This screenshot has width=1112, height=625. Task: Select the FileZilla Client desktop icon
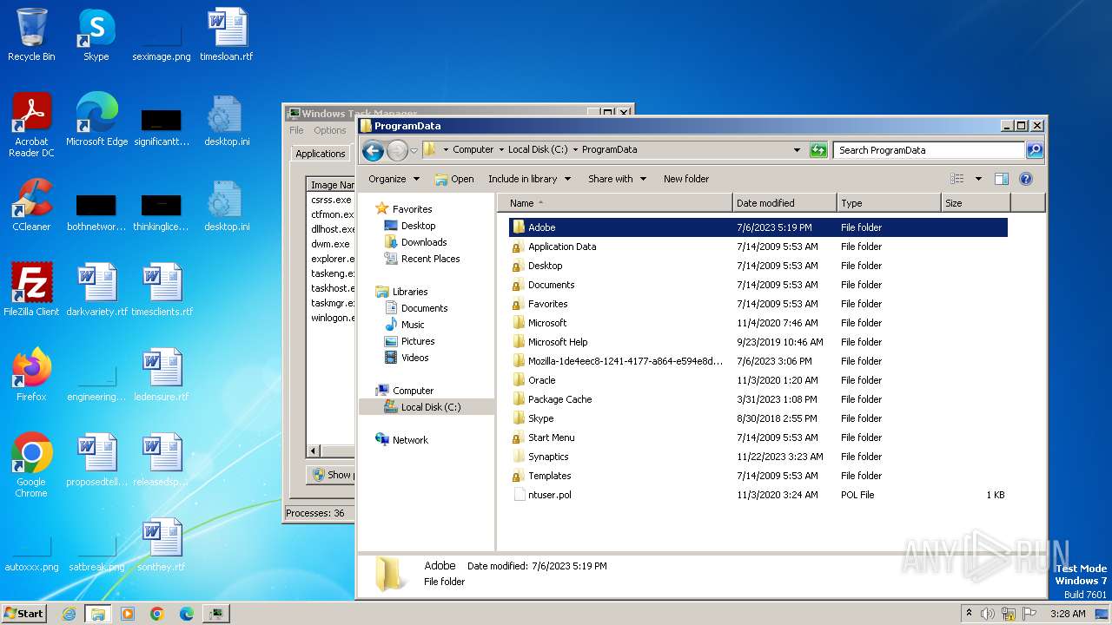[31, 290]
